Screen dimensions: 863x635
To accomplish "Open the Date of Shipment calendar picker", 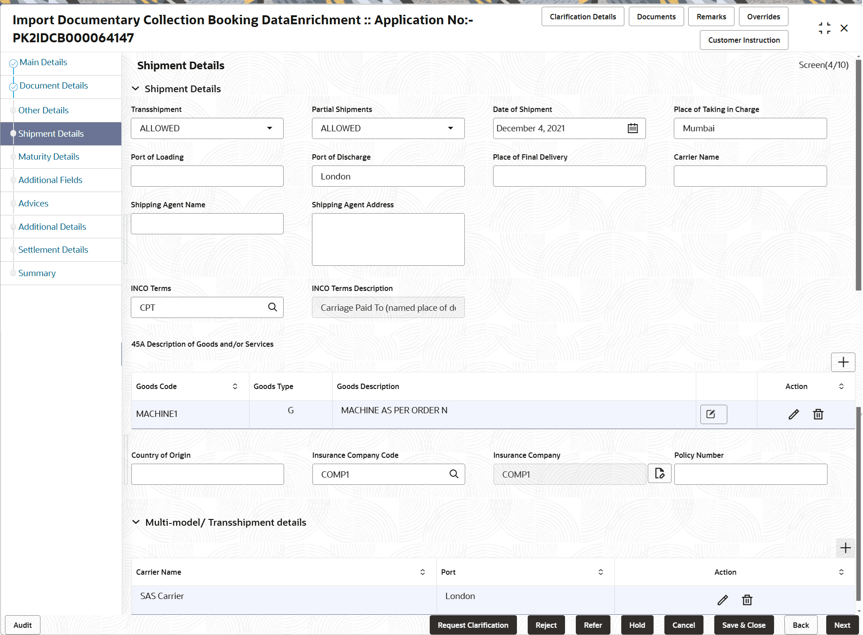I will coord(632,129).
